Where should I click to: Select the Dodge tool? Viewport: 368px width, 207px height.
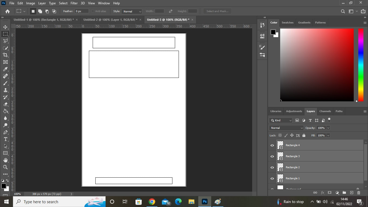5,125
